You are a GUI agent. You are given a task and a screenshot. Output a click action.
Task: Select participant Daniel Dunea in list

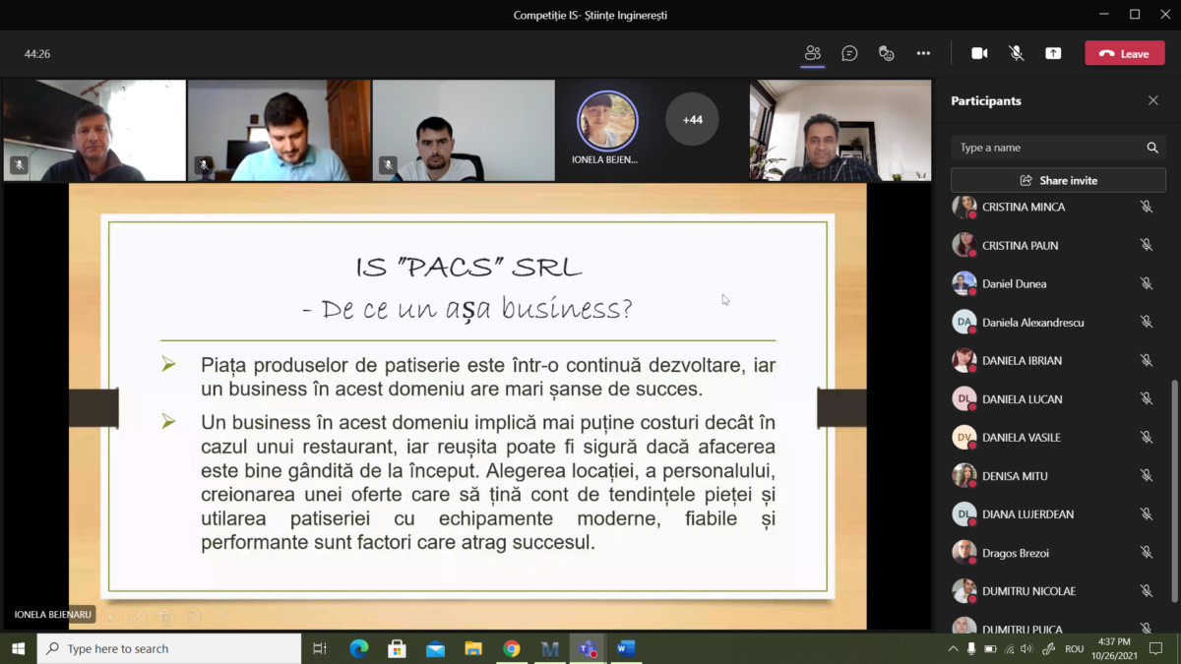coord(1014,283)
